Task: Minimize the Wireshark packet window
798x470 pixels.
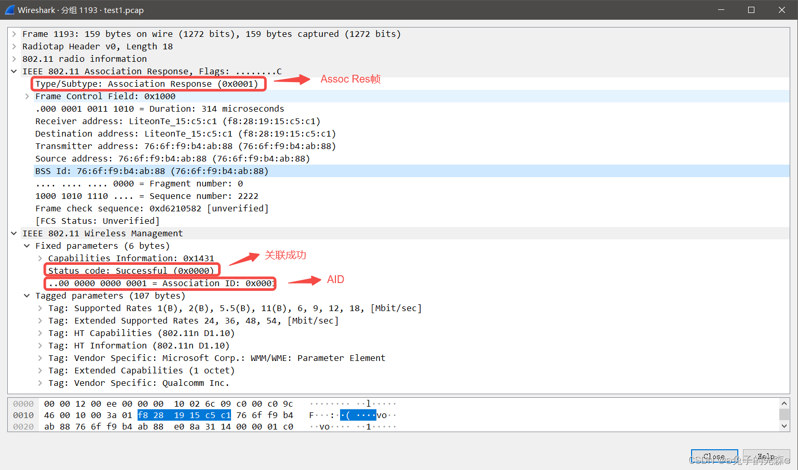Action: pos(721,10)
